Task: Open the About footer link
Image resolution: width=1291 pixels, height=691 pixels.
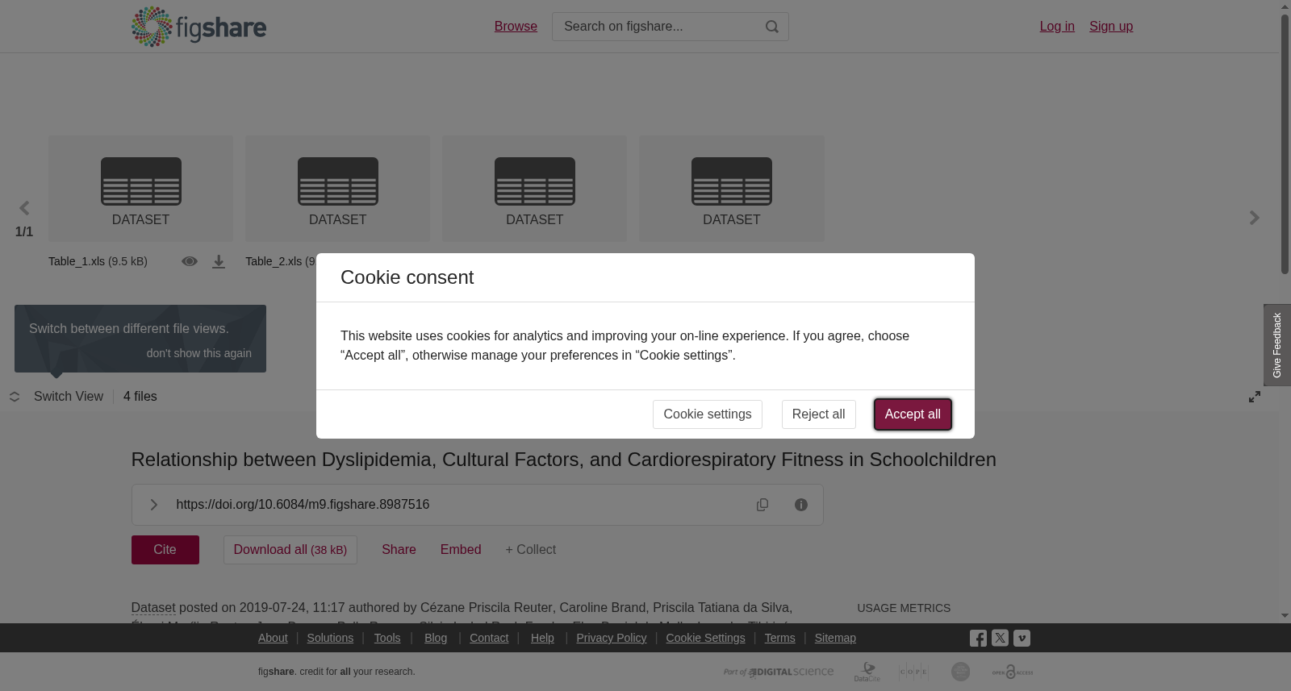Action: (x=273, y=638)
